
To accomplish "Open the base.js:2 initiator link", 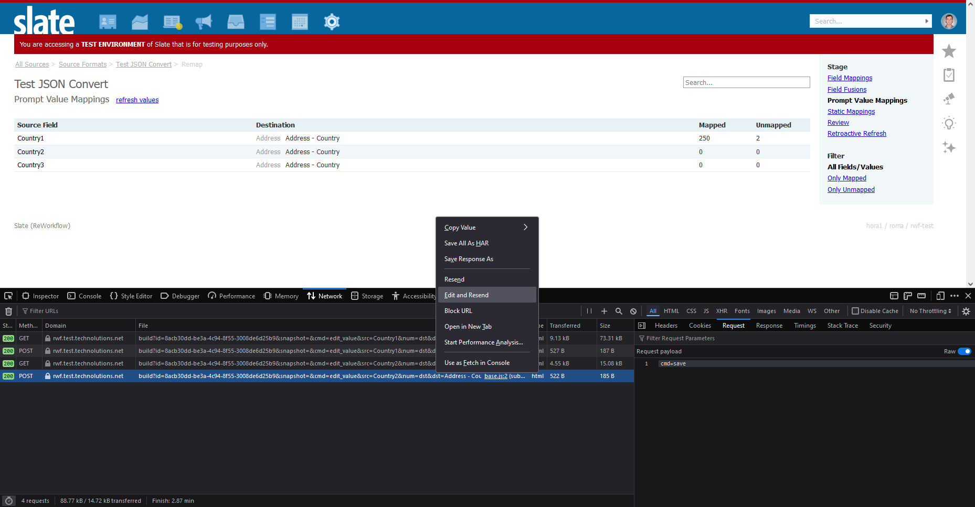I will pyautogui.click(x=495, y=376).
